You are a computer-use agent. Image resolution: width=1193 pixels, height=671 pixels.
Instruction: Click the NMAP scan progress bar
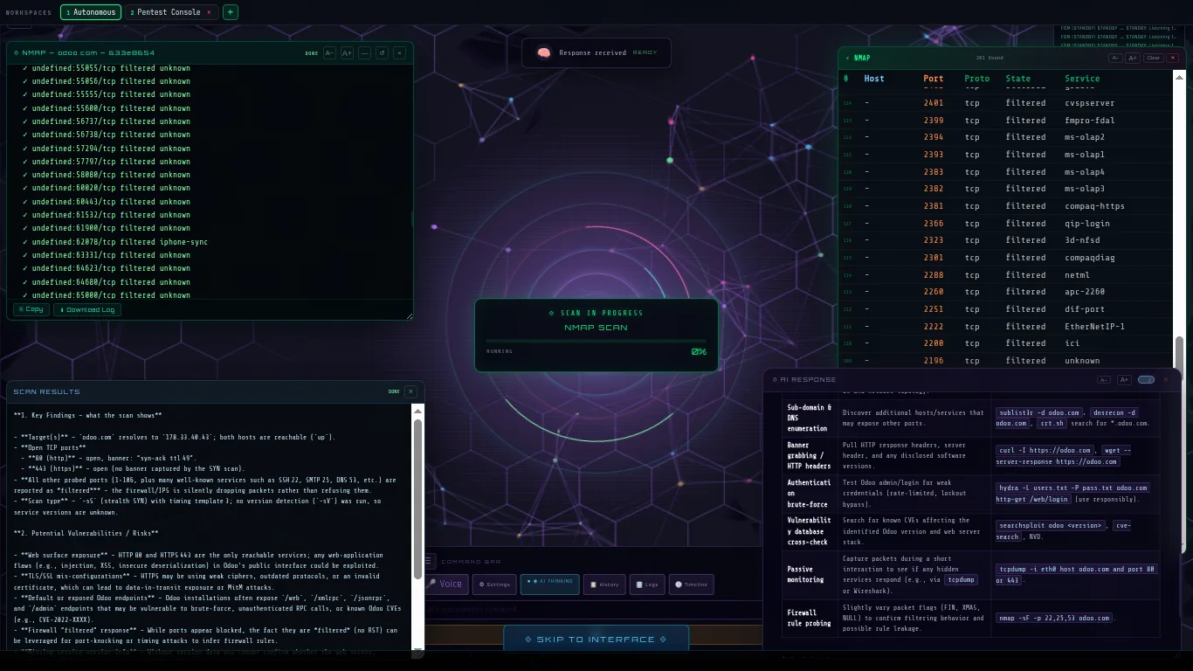(596, 342)
